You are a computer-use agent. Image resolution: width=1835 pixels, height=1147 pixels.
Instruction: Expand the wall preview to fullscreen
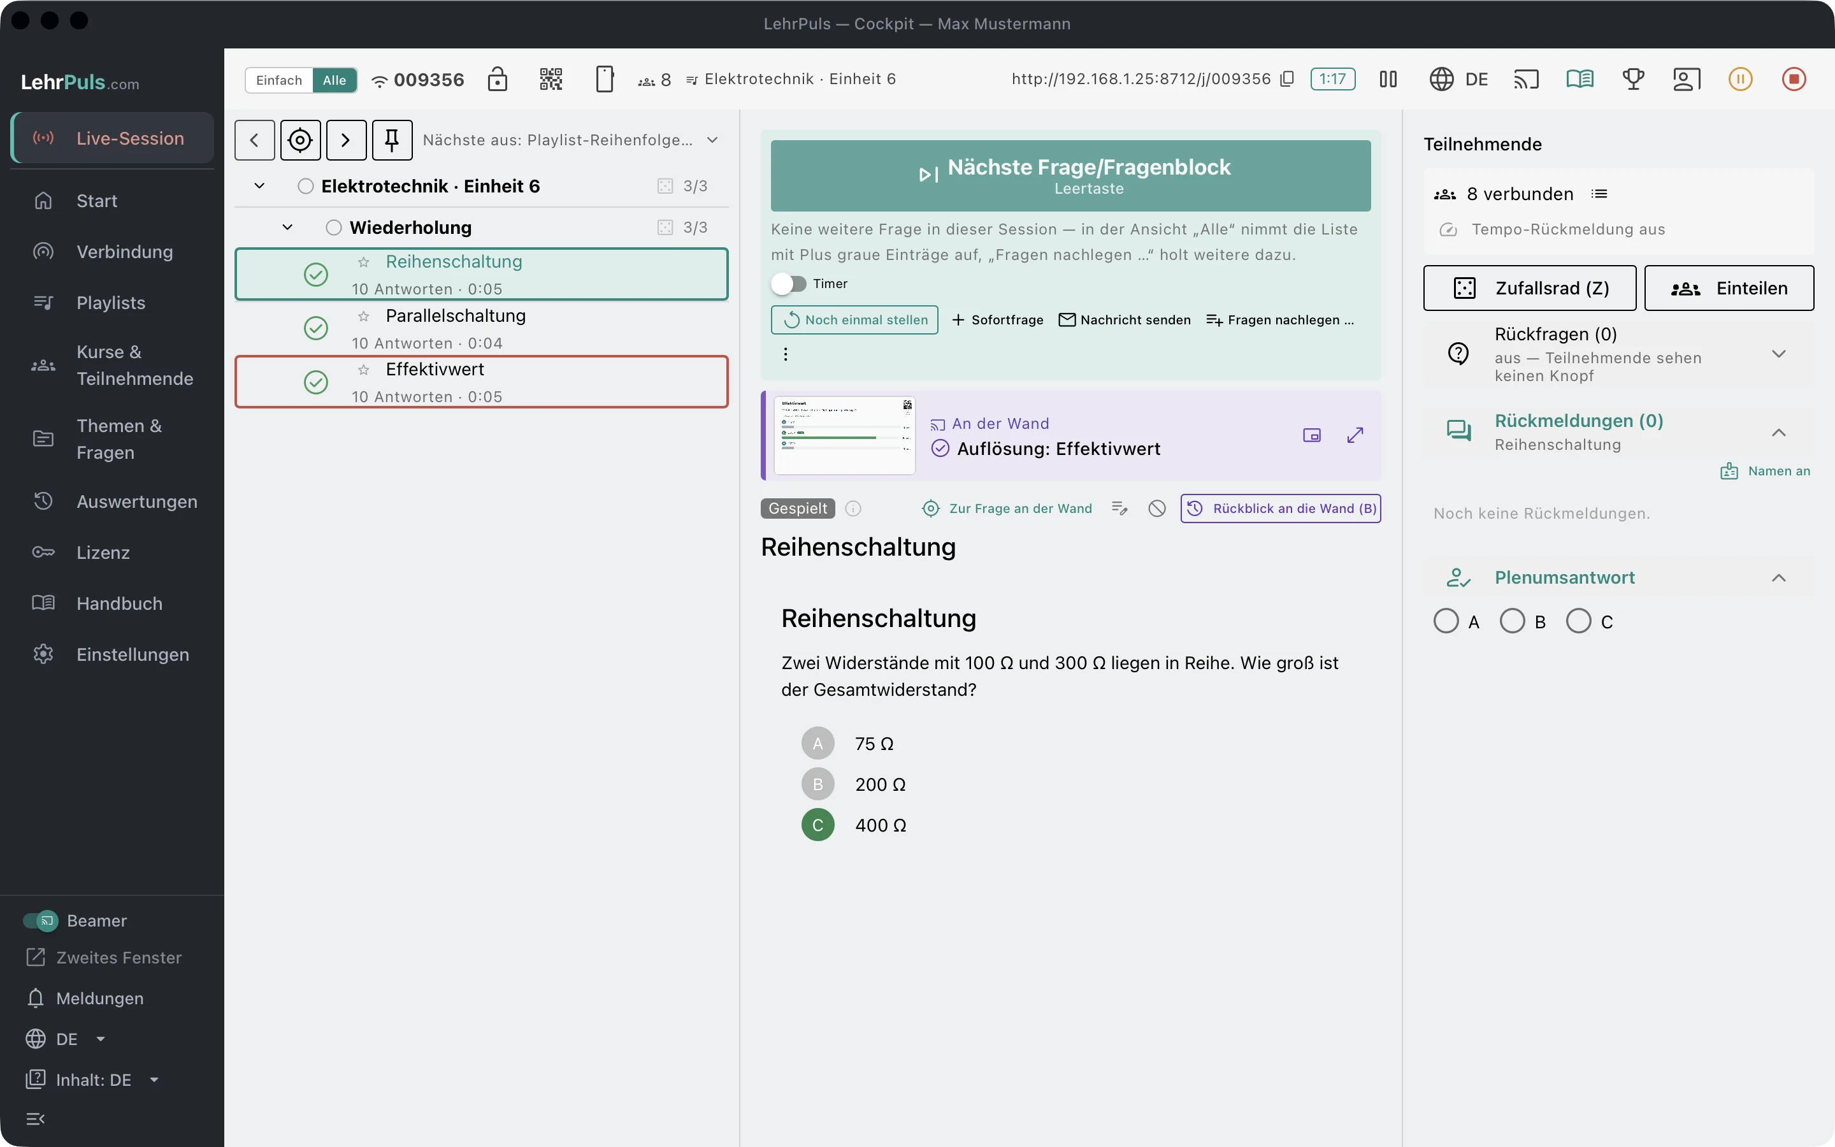(1355, 435)
